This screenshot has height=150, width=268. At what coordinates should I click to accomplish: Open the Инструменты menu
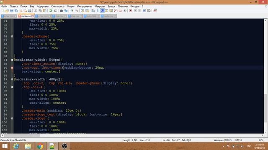pyautogui.click(x=85, y=7)
